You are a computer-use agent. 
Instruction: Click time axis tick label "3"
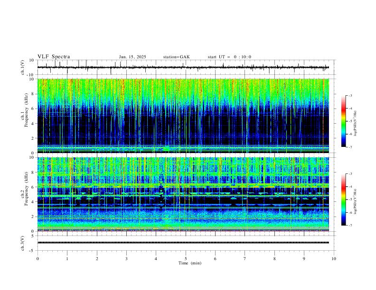[x=126, y=259]
